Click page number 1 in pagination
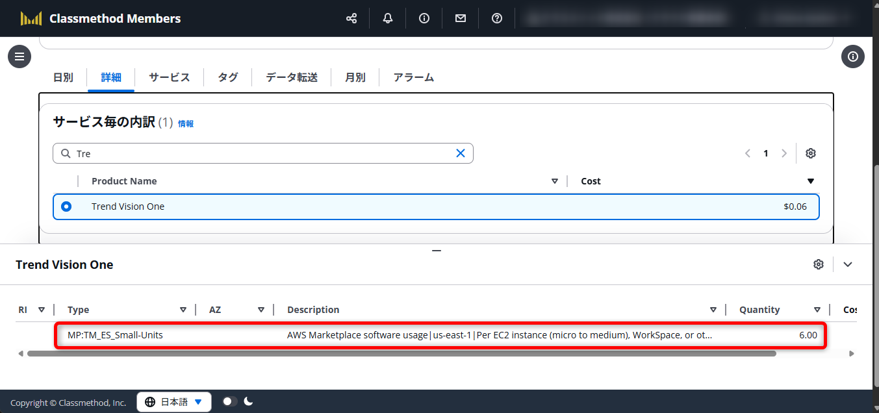879x413 pixels. click(766, 153)
